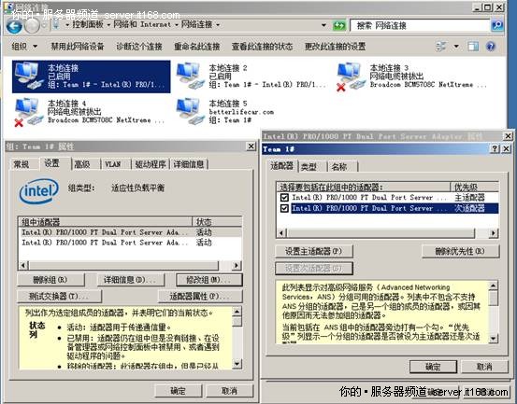Click the 设置主适配器(P) button
Viewport: 517px width, 404px height.
click(x=314, y=251)
